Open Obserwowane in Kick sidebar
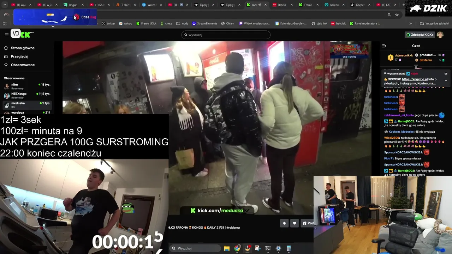 (23, 65)
